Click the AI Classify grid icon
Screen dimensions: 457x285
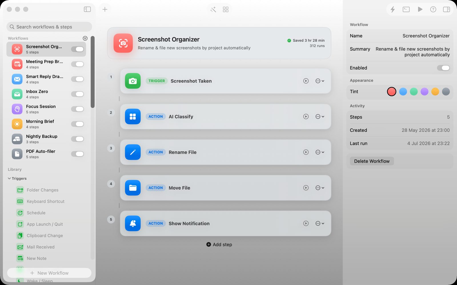point(133,117)
